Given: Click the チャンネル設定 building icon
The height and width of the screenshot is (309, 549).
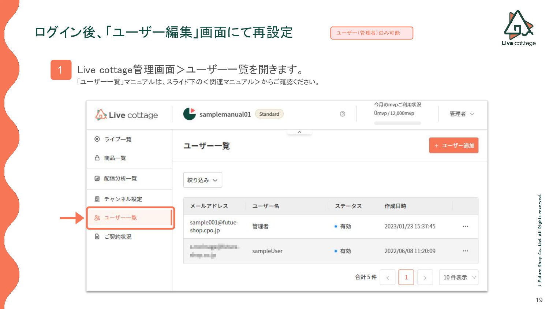Looking at the screenshot, I should (x=97, y=199).
